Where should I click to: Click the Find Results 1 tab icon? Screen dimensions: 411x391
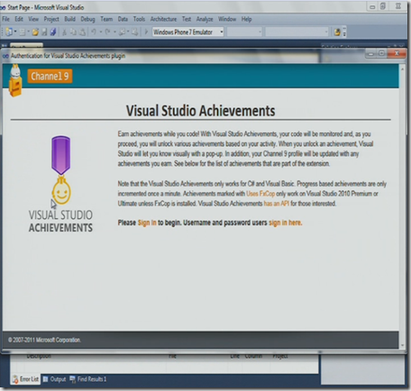(72, 379)
